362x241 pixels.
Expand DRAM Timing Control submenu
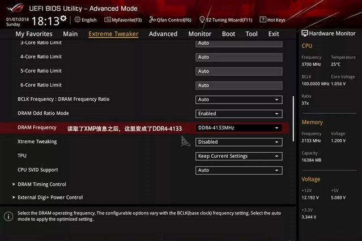click(42, 184)
